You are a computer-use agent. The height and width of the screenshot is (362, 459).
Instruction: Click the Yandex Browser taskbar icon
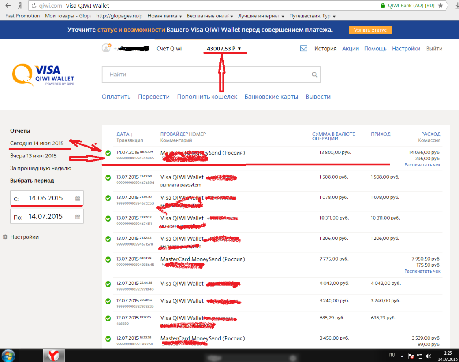[54, 355]
